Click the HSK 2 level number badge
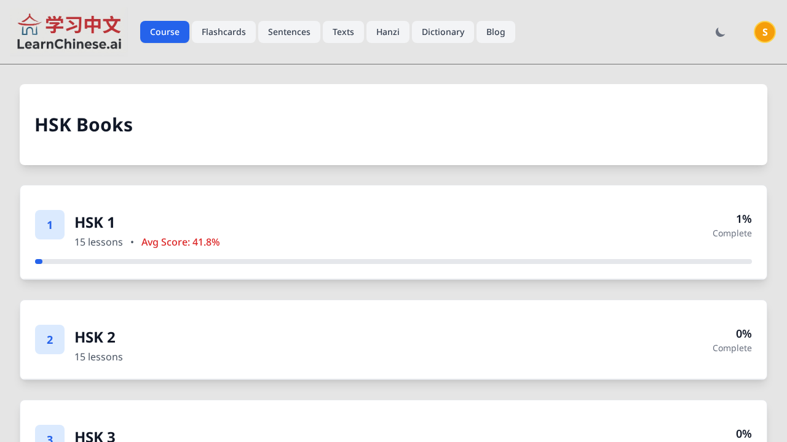787x442 pixels. 50,339
